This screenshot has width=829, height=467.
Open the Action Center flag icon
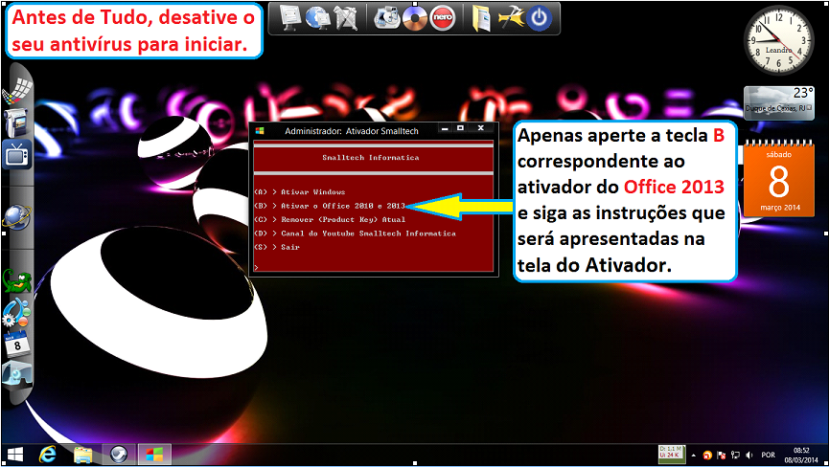point(721,455)
